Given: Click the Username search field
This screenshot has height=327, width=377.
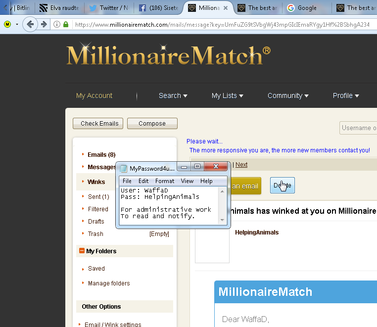Looking at the screenshot, I should click(358, 128).
